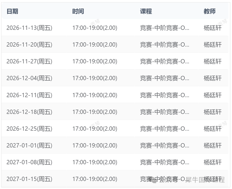Click the 课程 column header
232x189 pixels.
coord(146,11)
